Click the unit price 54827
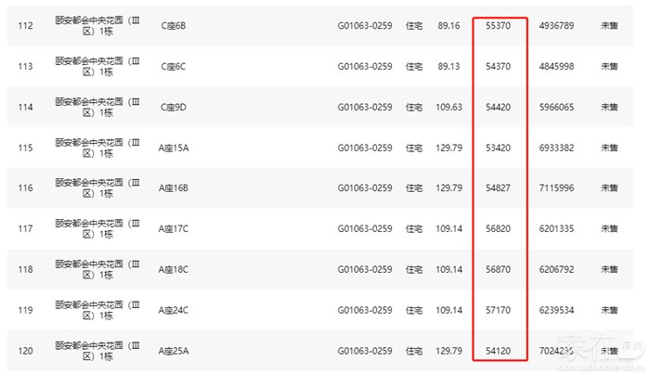650x374 pixels. (499, 188)
